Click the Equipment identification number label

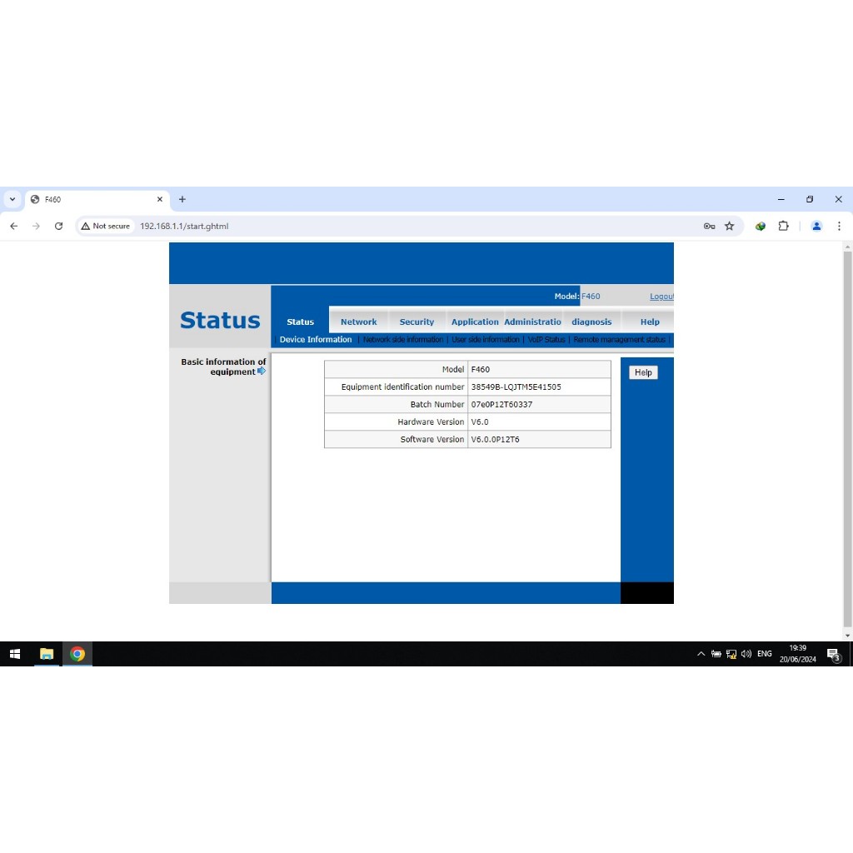click(x=402, y=387)
